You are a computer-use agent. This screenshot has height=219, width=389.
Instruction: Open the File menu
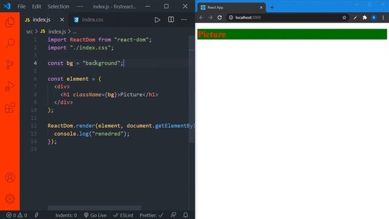pyautogui.click(x=22, y=7)
